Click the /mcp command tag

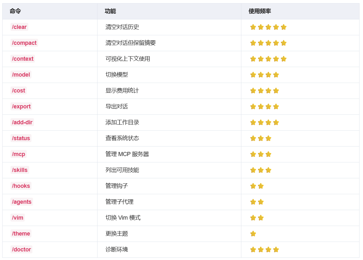pyautogui.click(x=18, y=154)
